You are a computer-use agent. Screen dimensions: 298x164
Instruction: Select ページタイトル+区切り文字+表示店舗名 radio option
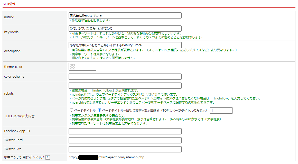click(99, 110)
